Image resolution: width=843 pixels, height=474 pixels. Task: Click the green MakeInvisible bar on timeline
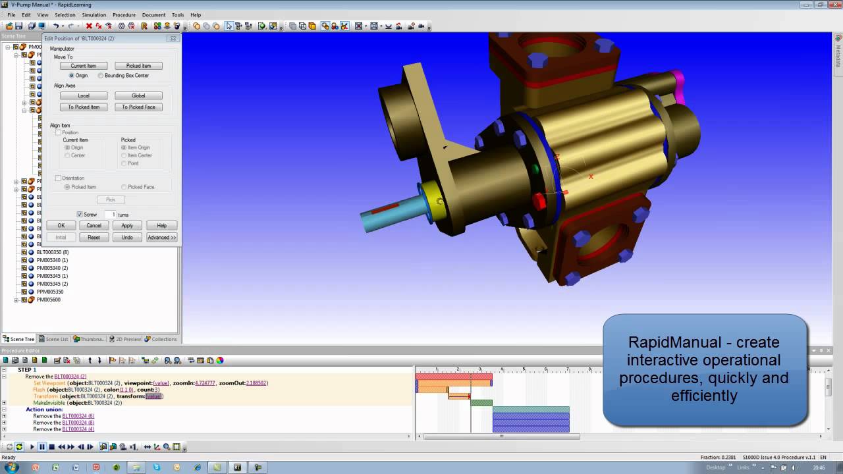pyautogui.click(x=481, y=402)
